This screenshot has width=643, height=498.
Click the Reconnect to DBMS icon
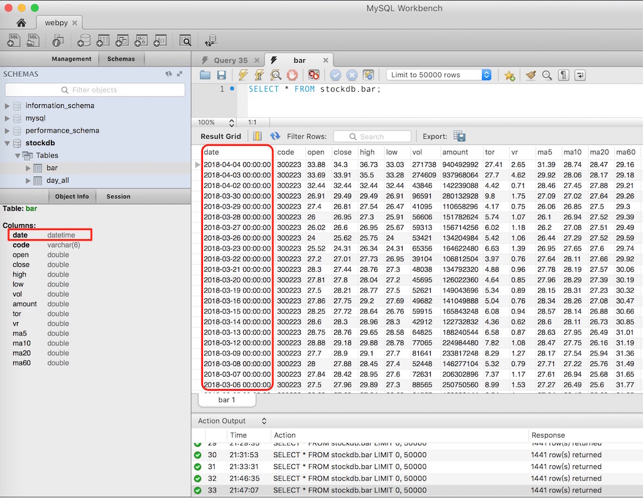pos(211,41)
